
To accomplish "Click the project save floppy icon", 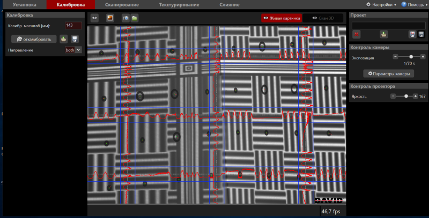I will [421, 34].
